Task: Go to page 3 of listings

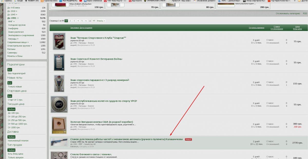Action: [x=74, y=21]
